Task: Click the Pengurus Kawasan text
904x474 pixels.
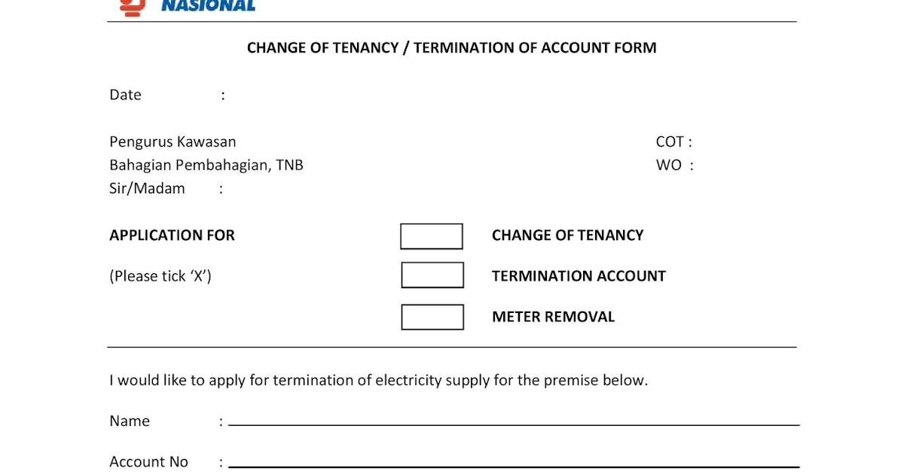Action: point(173,142)
